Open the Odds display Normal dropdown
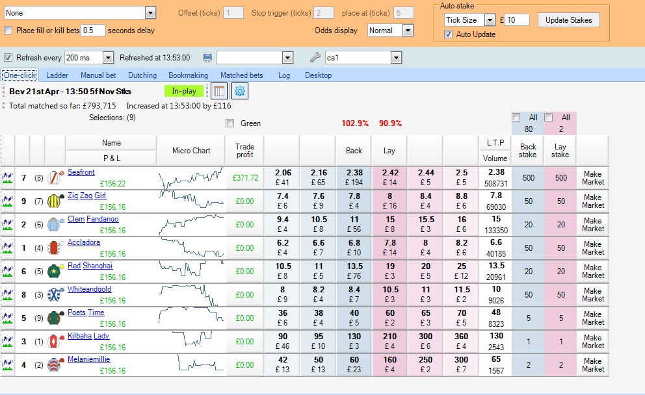The width and height of the screenshot is (645, 395). click(408, 31)
